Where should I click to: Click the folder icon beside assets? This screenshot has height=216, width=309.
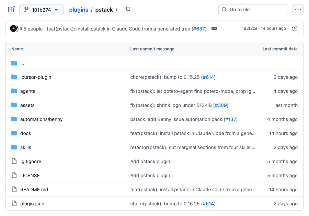point(14,105)
